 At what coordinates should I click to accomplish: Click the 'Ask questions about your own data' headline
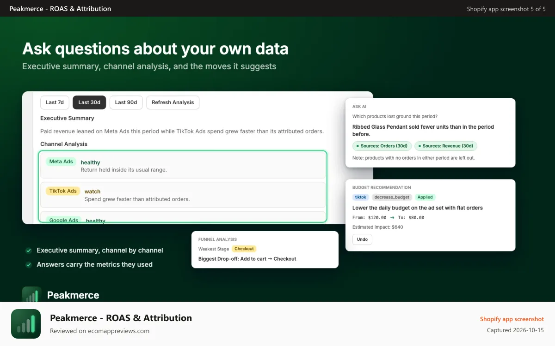pos(155,48)
